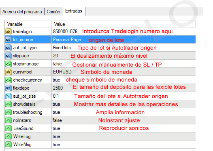Image resolution: width=213 pixels, height=151 pixels.
Task: Edit the aut_lot_size value 0.1
Action: tap(56, 96)
